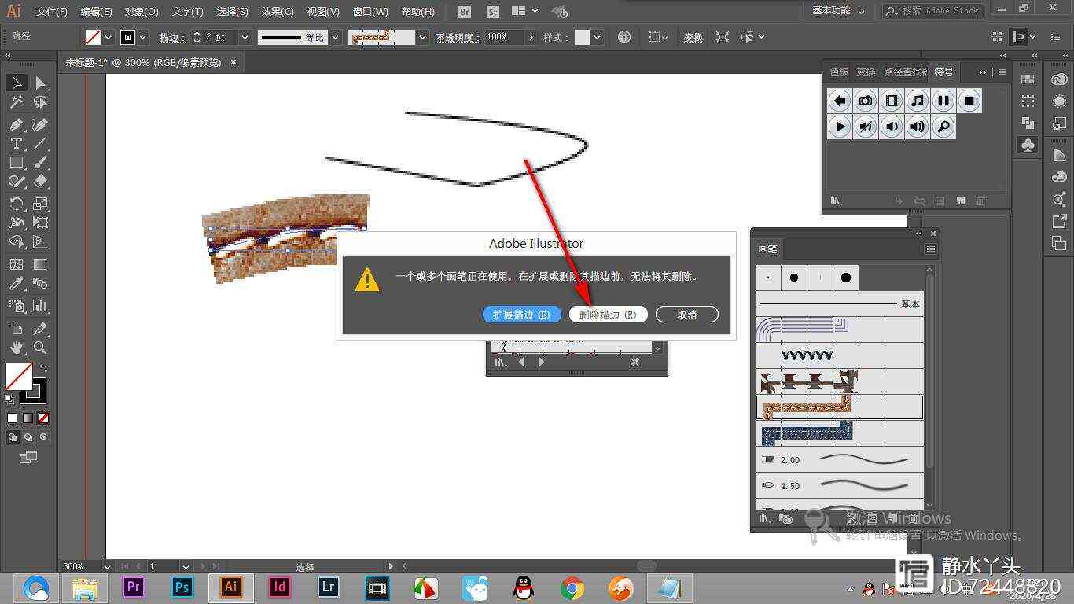Open the graphic style dropdown
This screenshot has height=604, width=1074.
click(598, 37)
